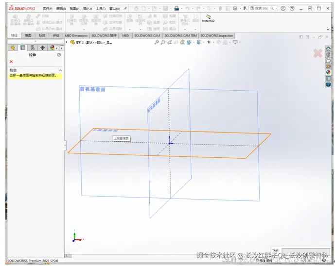Open the 文件 menu
Viewport: 335px width, 266px height.
coord(47,9)
